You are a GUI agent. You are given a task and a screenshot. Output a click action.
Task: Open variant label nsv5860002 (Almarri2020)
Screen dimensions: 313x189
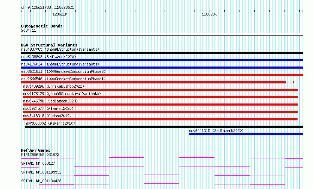tap(50, 123)
